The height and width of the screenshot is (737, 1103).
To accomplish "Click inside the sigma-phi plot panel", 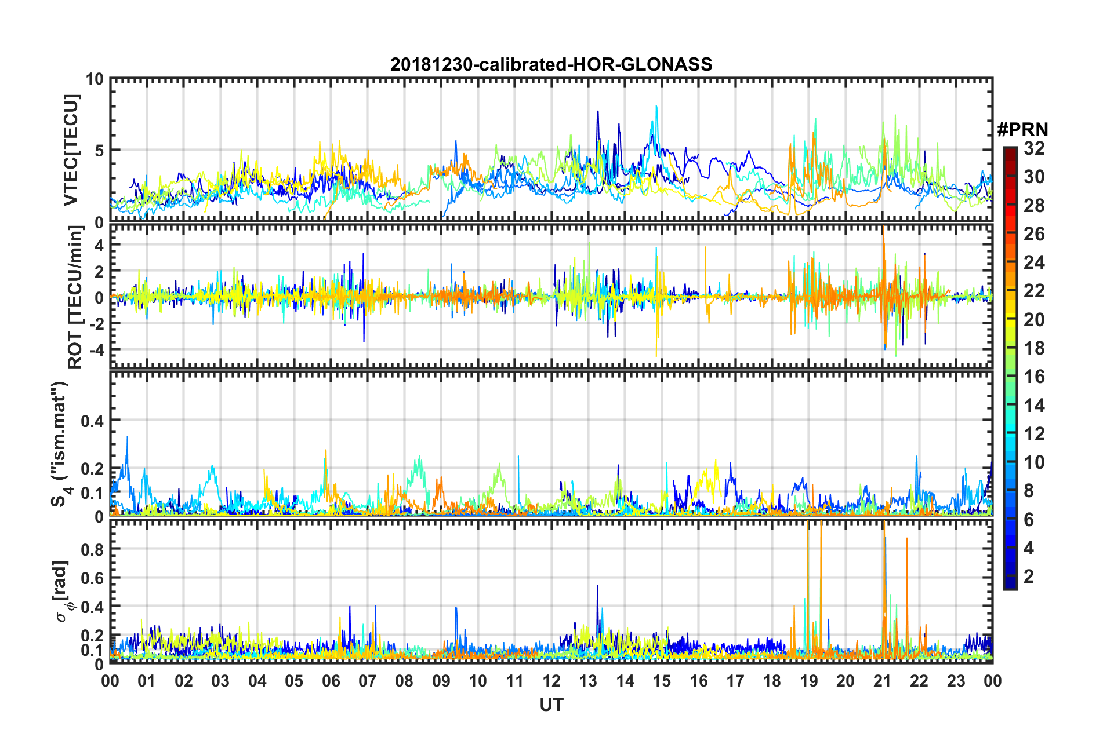I will tap(551, 592).
